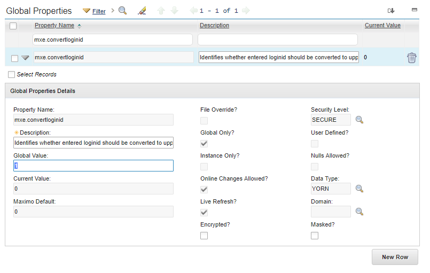430x273 pixels.
Task: Click the clear filter eraser icon
Action: pos(142,11)
